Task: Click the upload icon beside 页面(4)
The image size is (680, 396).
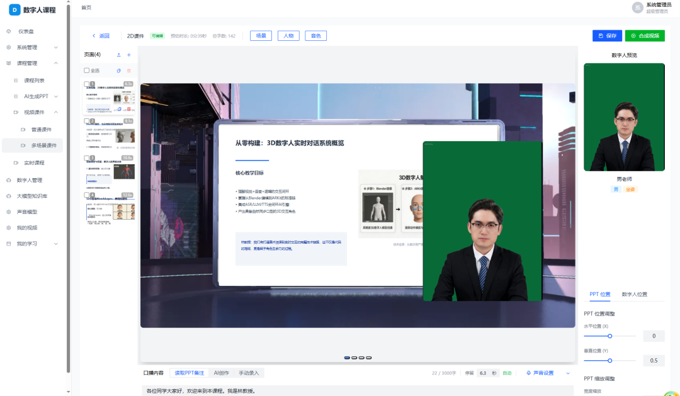Action: coord(119,55)
